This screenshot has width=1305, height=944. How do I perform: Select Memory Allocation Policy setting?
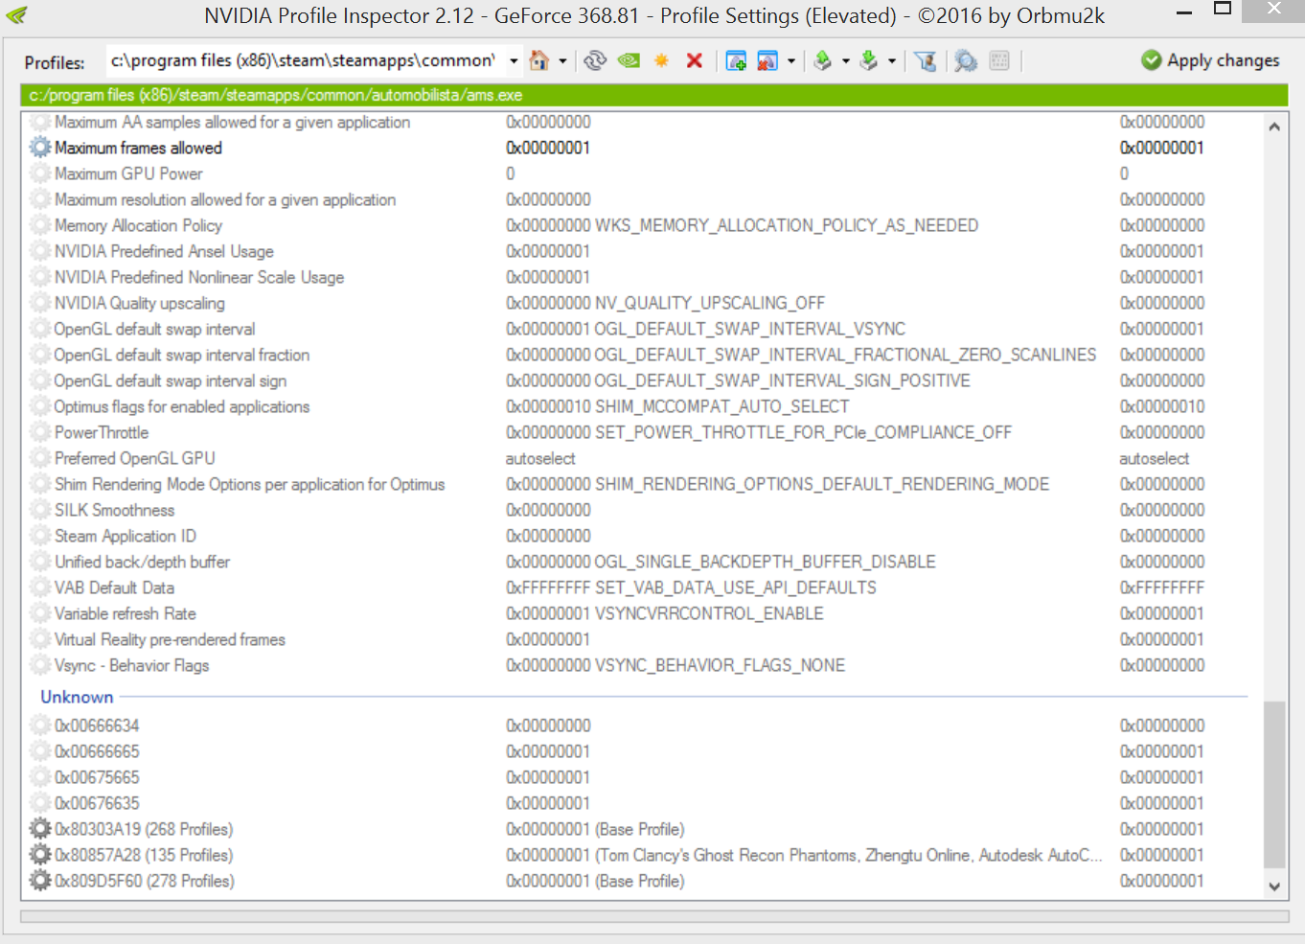[x=641, y=225]
